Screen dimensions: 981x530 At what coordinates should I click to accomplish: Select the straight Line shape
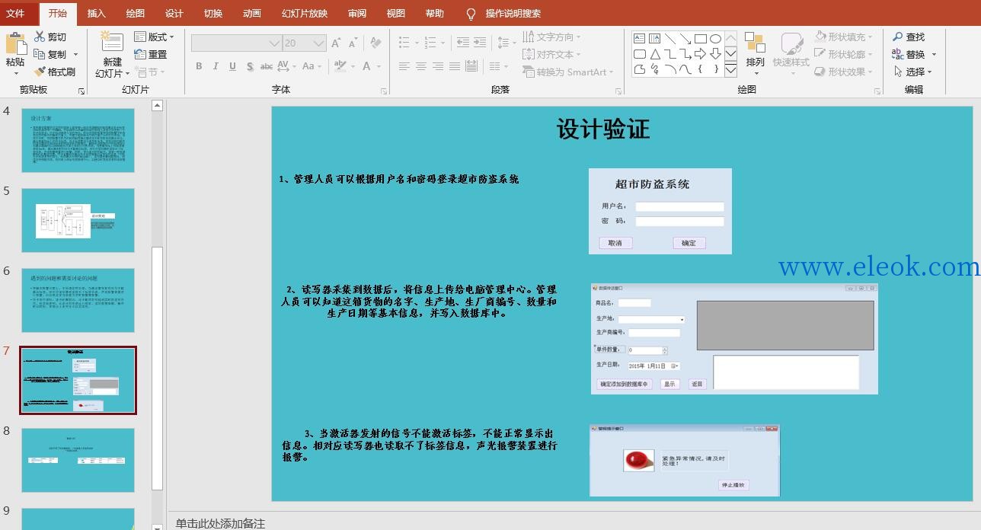[x=670, y=39]
